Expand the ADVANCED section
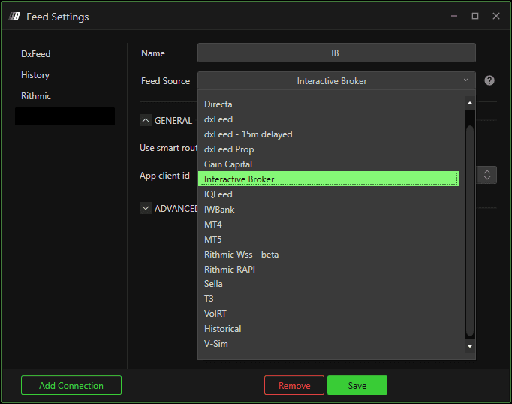The height and width of the screenshot is (404, 512). point(146,208)
